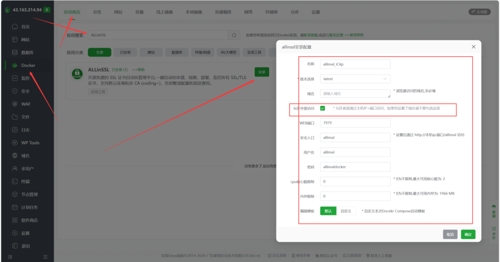Click the sidebar menu list icon at bottom-right
Image resolution: width=500 pixels, height=262 pixels.
click(x=45, y=257)
